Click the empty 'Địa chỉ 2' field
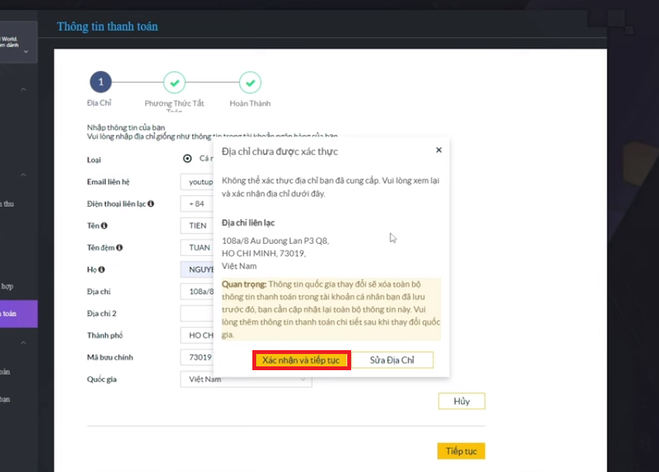This screenshot has width=659, height=472. 196,313
